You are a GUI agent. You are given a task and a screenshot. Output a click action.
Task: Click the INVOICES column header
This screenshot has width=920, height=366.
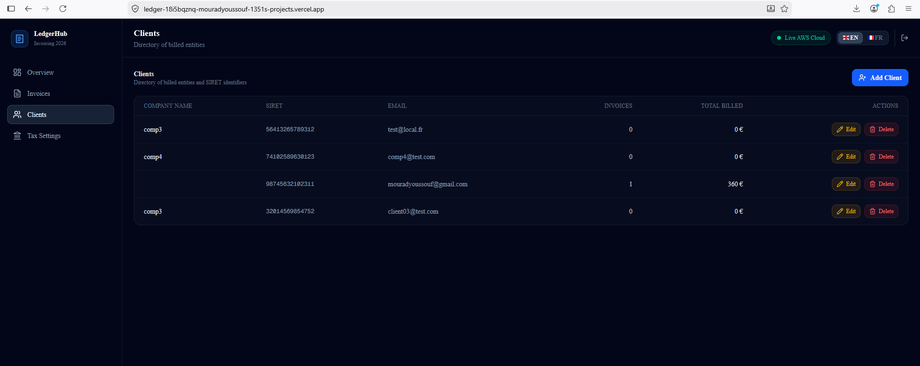(x=618, y=106)
